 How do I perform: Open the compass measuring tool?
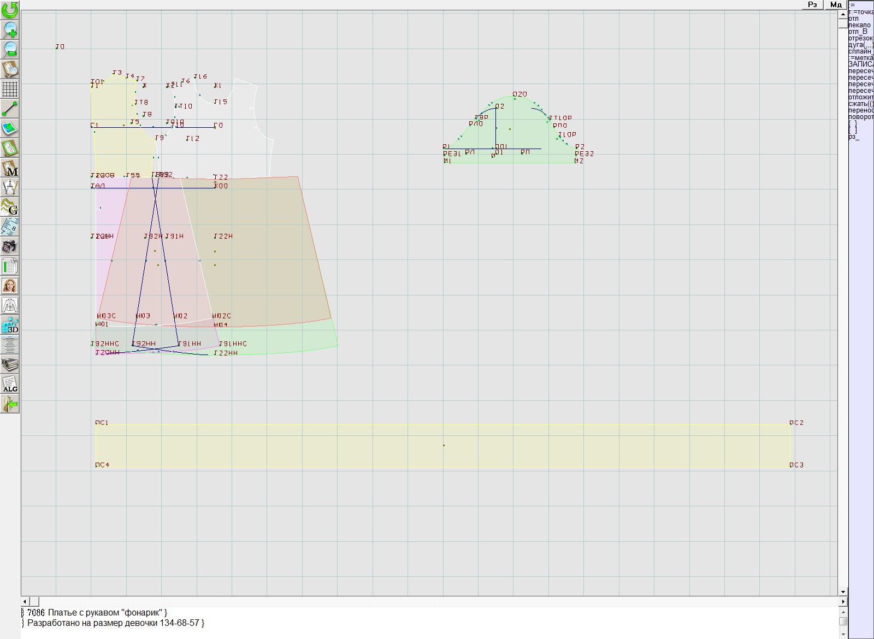(10, 187)
